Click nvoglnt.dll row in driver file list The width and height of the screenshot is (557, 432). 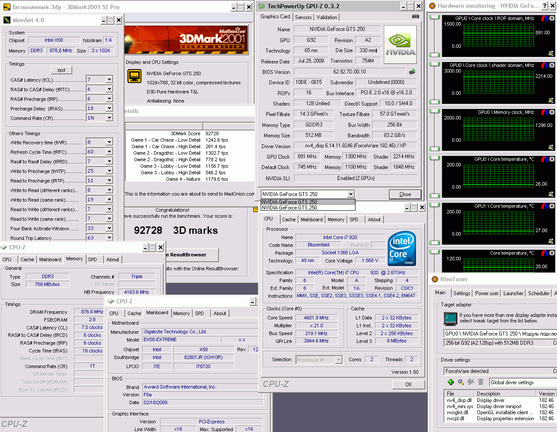[500, 412]
